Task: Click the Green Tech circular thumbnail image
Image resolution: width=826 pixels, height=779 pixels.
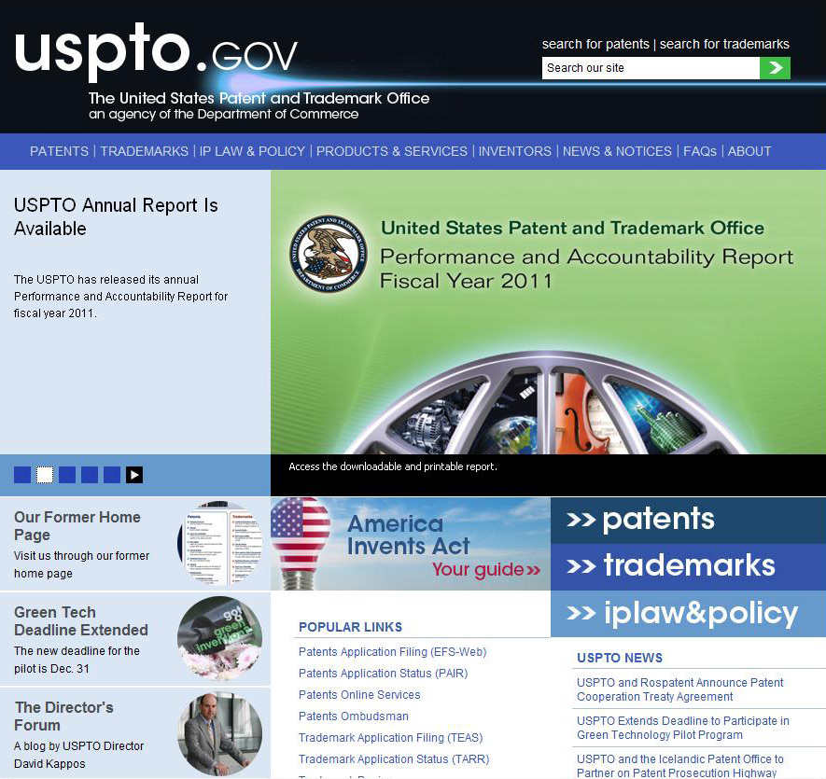Action: coord(220,638)
